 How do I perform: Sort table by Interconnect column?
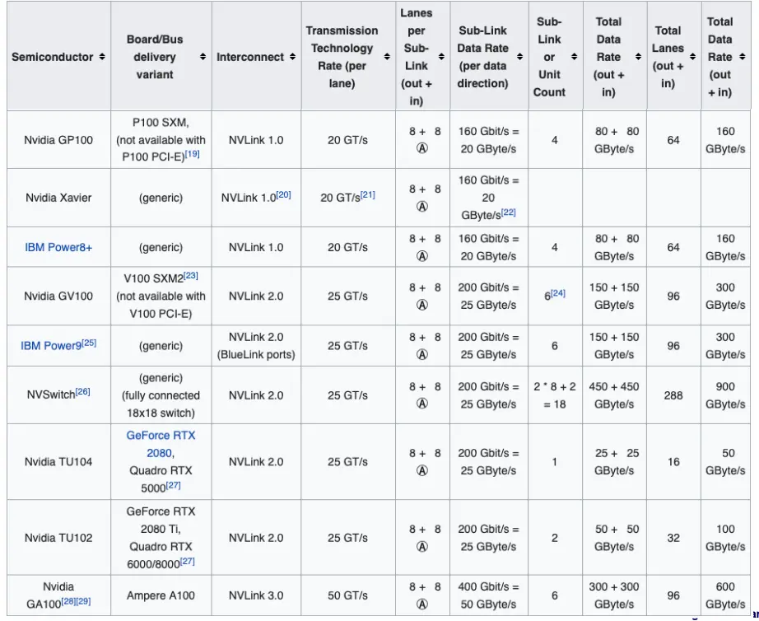(291, 57)
